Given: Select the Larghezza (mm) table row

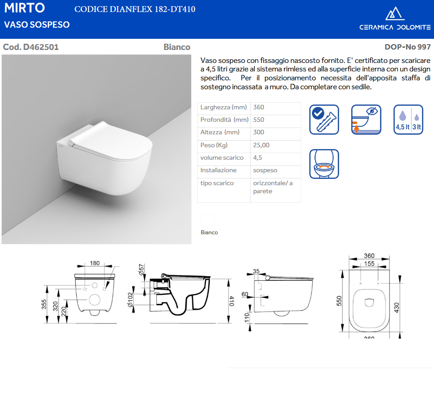Looking at the screenshot, I should point(249,108).
